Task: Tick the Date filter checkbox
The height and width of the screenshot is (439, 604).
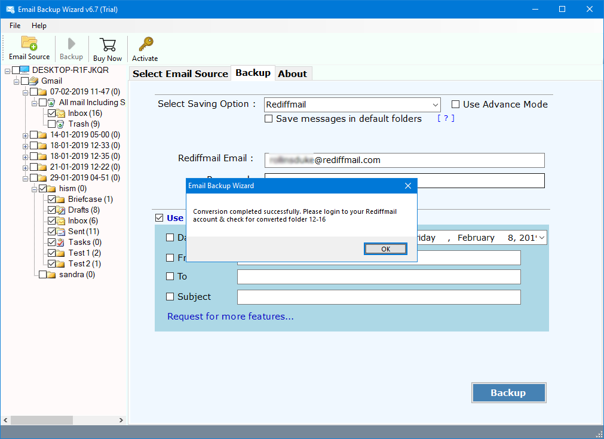Action: click(170, 238)
